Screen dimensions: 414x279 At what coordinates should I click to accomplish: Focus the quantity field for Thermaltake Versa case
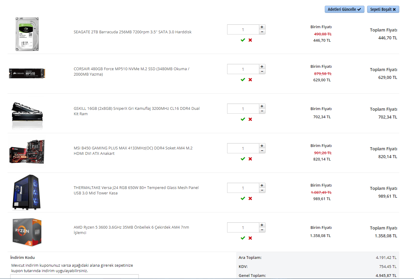point(243,188)
